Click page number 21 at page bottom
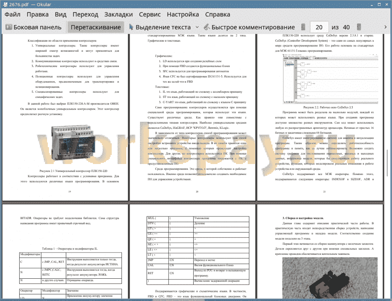392x301 pixels. click(x=324, y=192)
